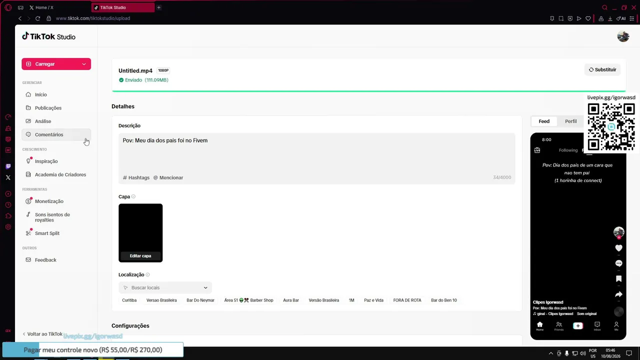This screenshot has width=640, height=360.
Task: Select the Paz e Vida location suggestion
Action: click(x=373, y=300)
